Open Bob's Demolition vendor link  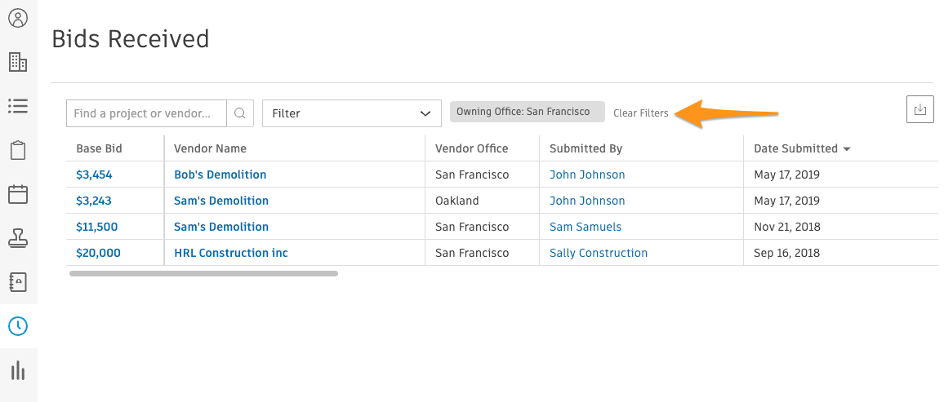220,174
